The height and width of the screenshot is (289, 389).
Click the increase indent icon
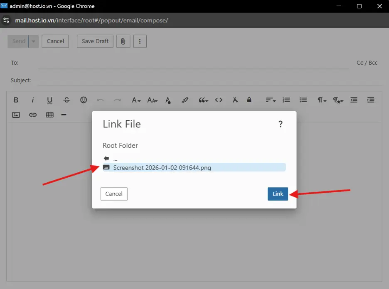(371, 100)
